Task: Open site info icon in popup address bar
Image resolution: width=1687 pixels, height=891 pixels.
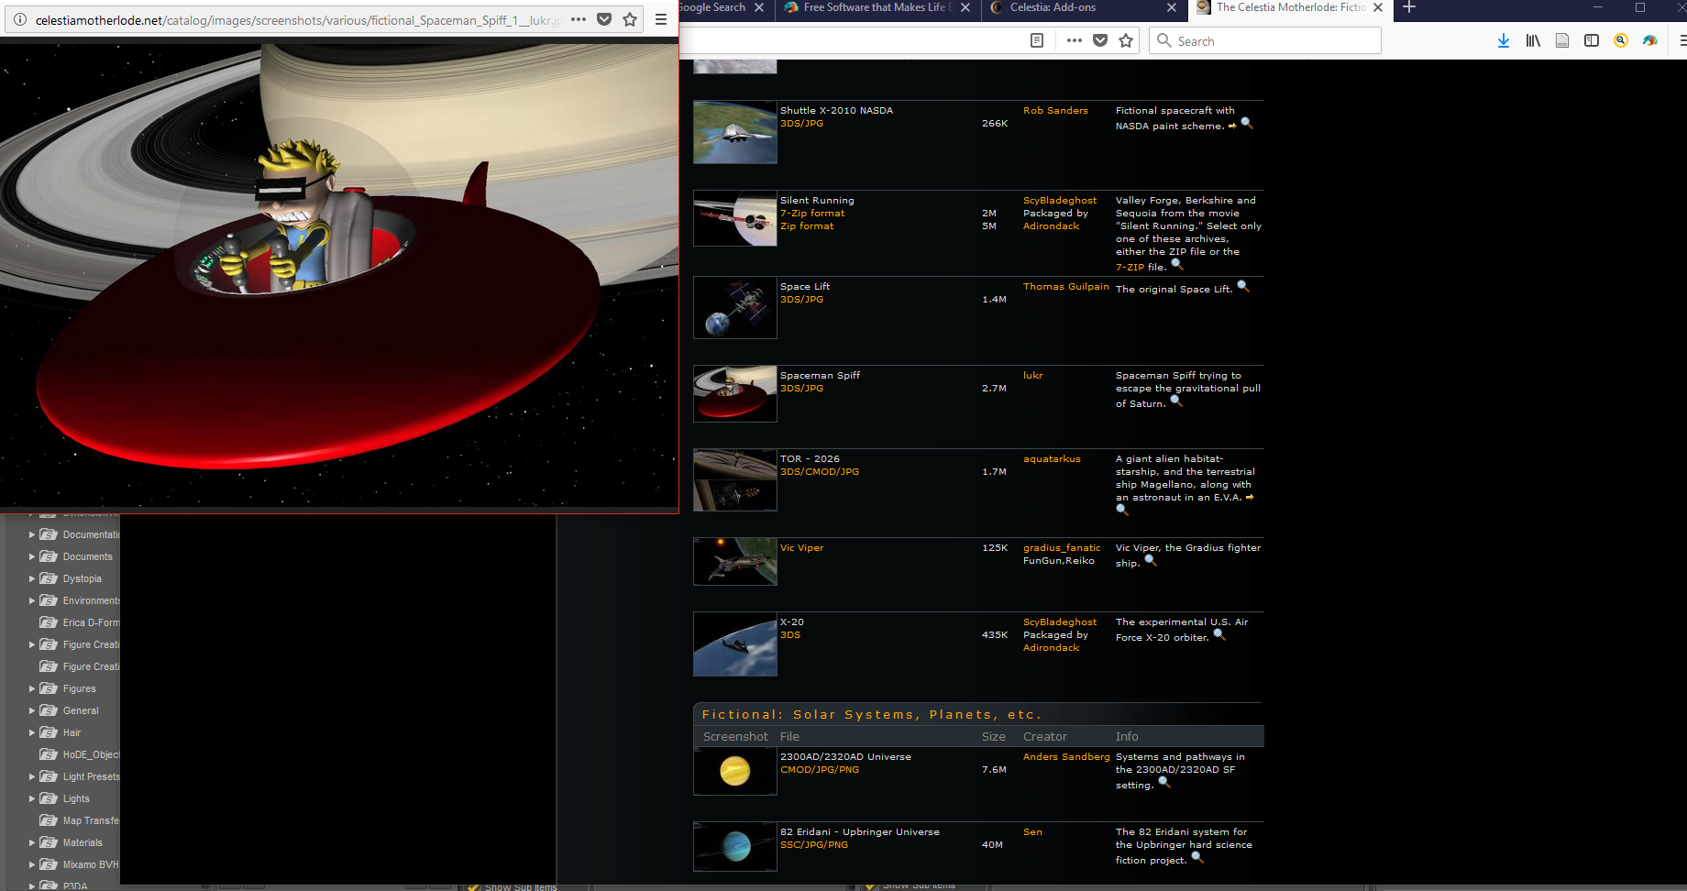Action: [19, 19]
